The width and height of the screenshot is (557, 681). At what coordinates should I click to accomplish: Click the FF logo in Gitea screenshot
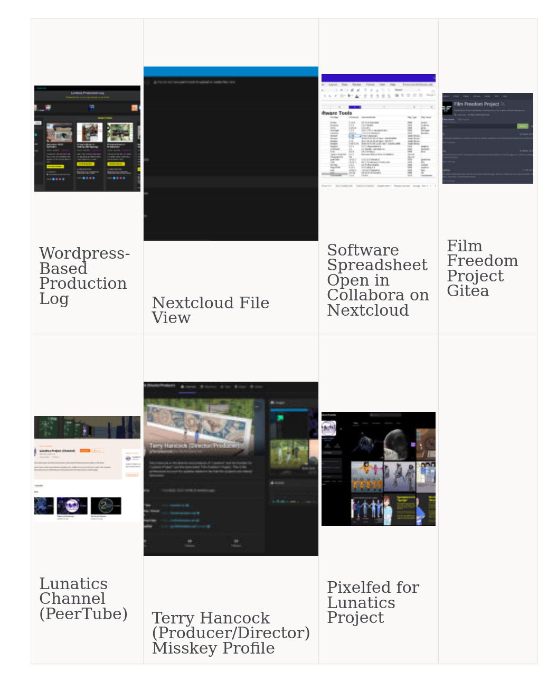[x=447, y=109]
